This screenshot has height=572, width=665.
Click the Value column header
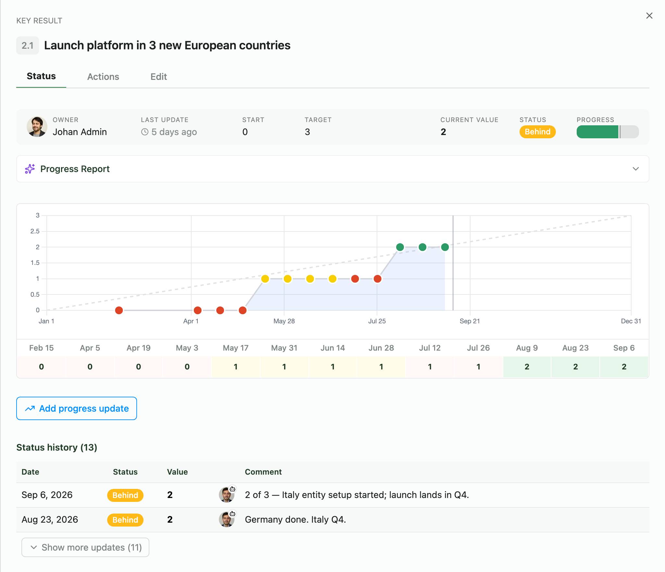pyautogui.click(x=177, y=472)
